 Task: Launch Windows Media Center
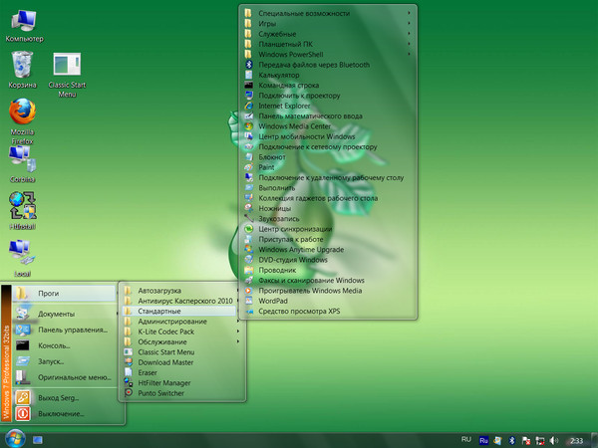(328, 126)
